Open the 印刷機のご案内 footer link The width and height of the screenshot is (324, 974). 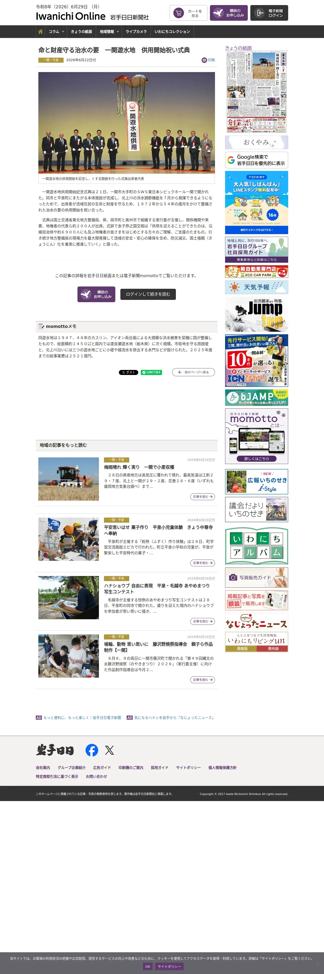coord(131,768)
